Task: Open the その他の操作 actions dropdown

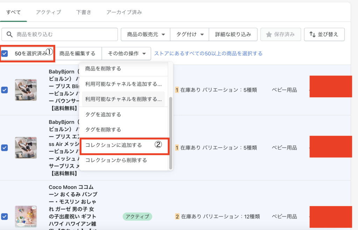Action: point(126,54)
